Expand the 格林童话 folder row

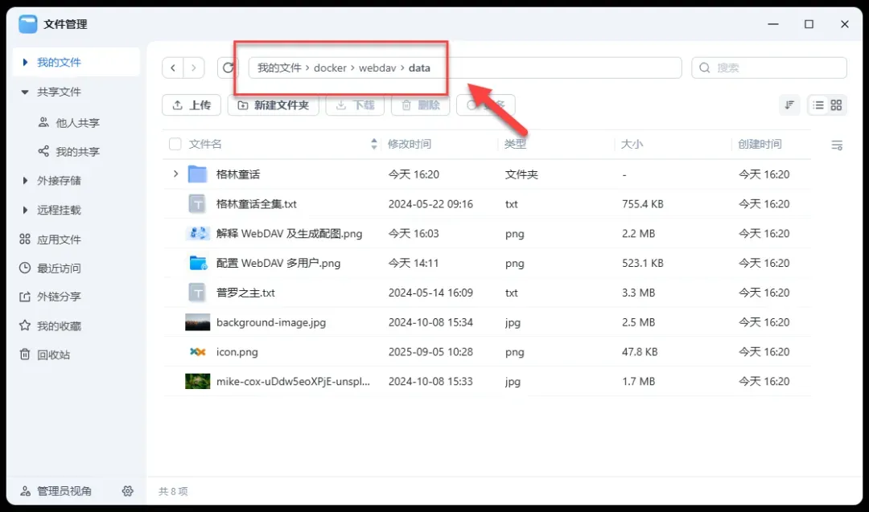pyautogui.click(x=176, y=174)
